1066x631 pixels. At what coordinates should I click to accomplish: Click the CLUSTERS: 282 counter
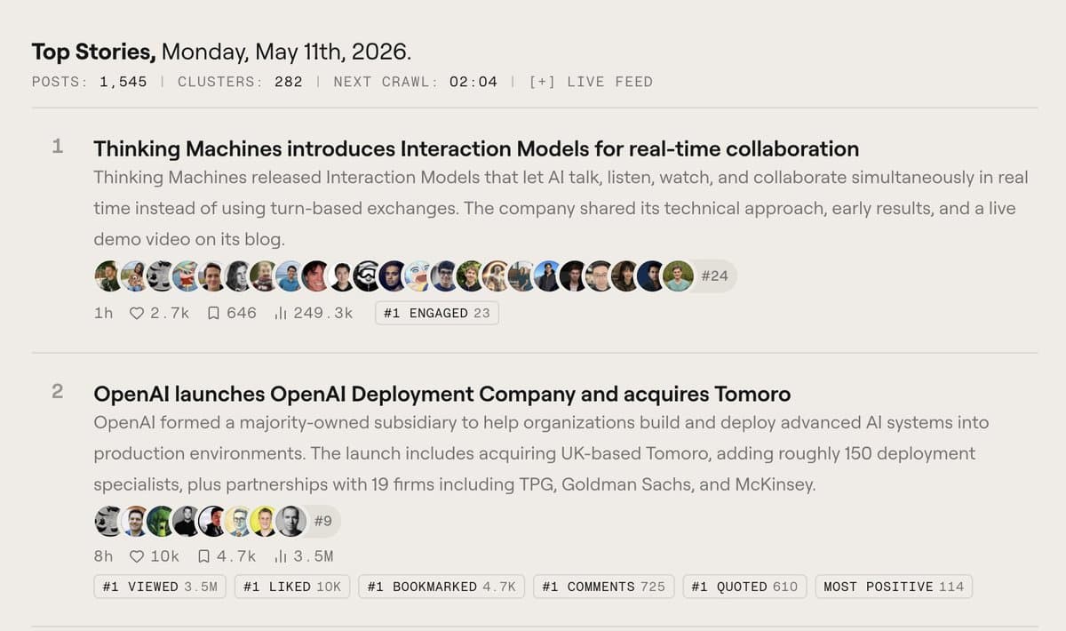[x=240, y=82]
